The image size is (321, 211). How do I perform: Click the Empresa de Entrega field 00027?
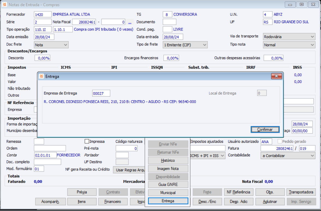[101, 93]
